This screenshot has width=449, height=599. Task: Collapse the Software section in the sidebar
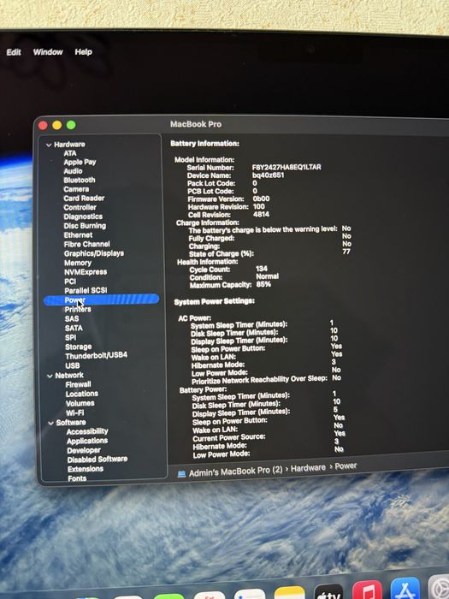tap(50, 423)
